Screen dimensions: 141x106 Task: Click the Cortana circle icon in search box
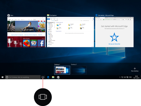(x=7, y=77)
